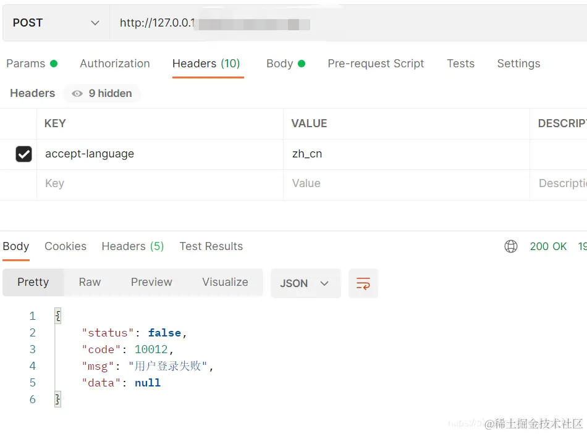The width and height of the screenshot is (587, 434).
Task: Click the msg value 用户登录失败
Action: [167, 366]
